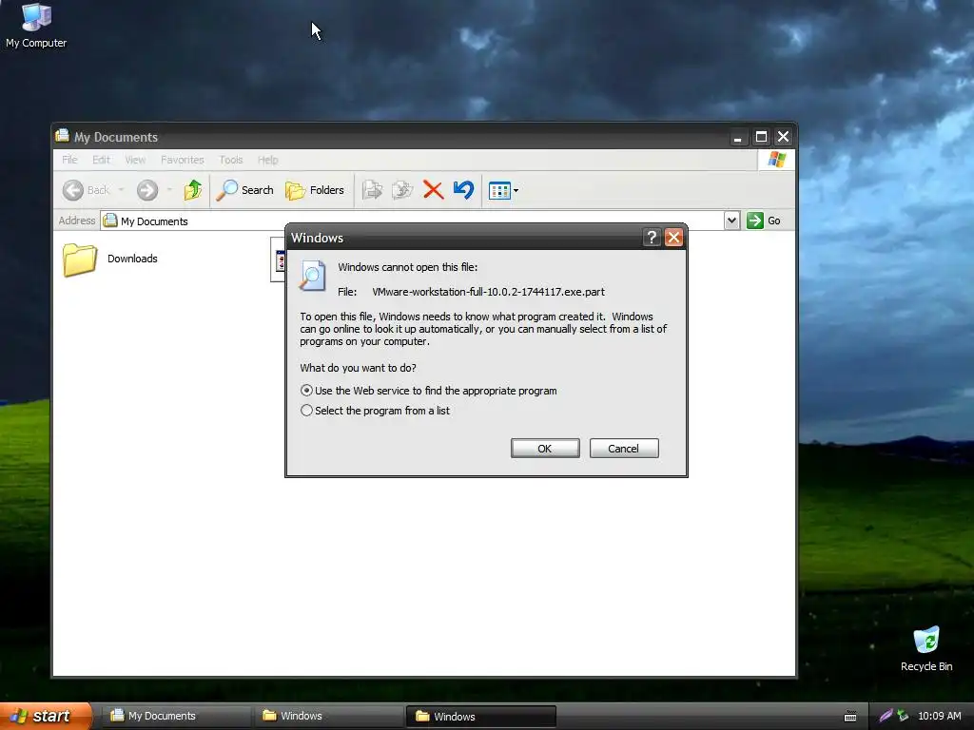
Task: Open My Computer desktop icon
Action: click(x=35, y=25)
